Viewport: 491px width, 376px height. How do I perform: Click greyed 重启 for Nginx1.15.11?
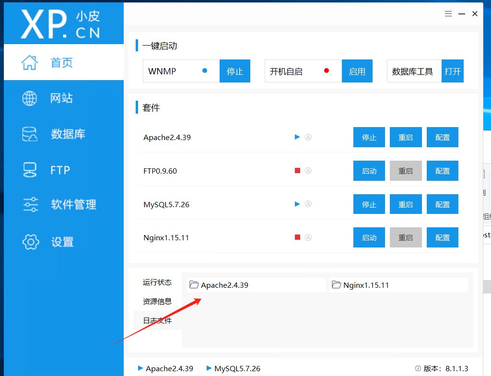coord(406,237)
